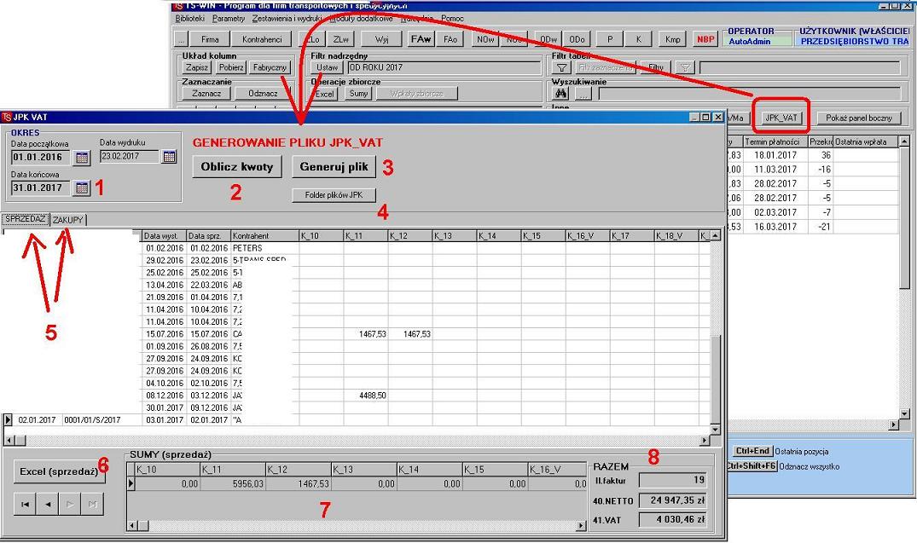Click the JPK_VAT button
The width and height of the screenshot is (917, 543).
click(x=781, y=118)
